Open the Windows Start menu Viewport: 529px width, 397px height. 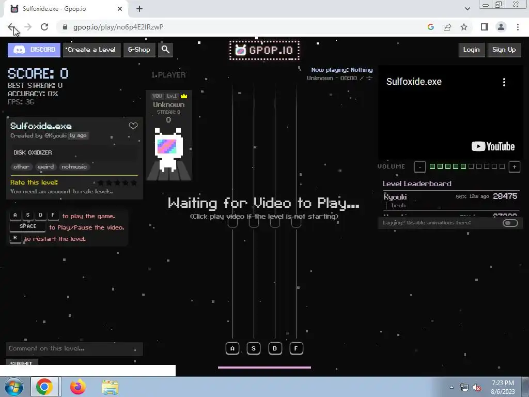(x=14, y=387)
